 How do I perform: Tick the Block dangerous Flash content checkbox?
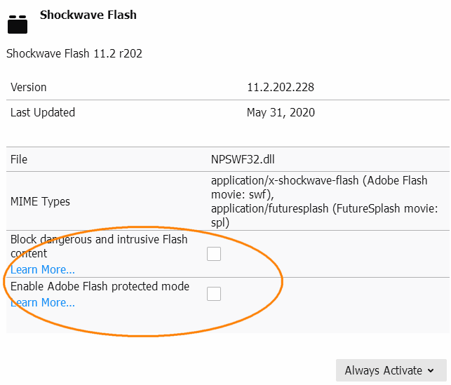coord(214,254)
